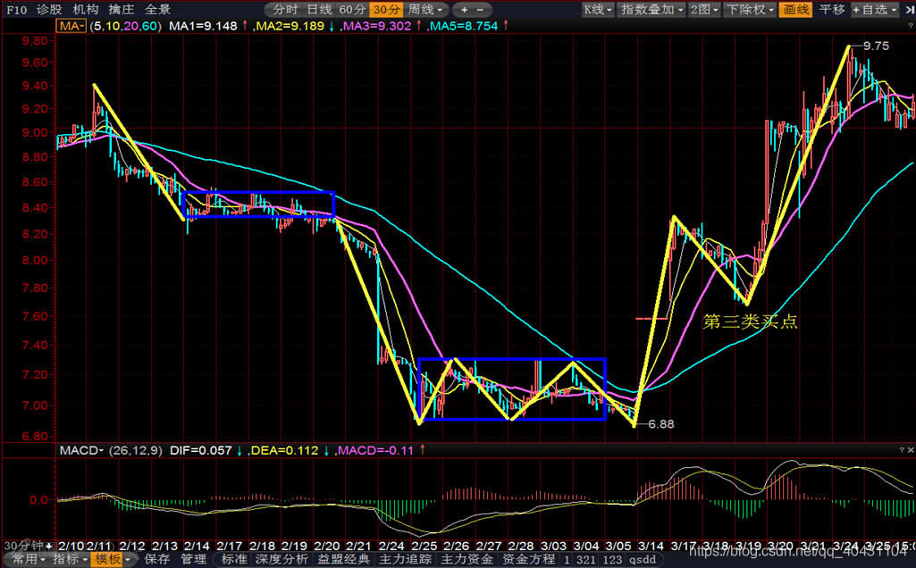Open the 指标 indicators dropdown
This screenshot has width=916, height=568.
[x=70, y=559]
